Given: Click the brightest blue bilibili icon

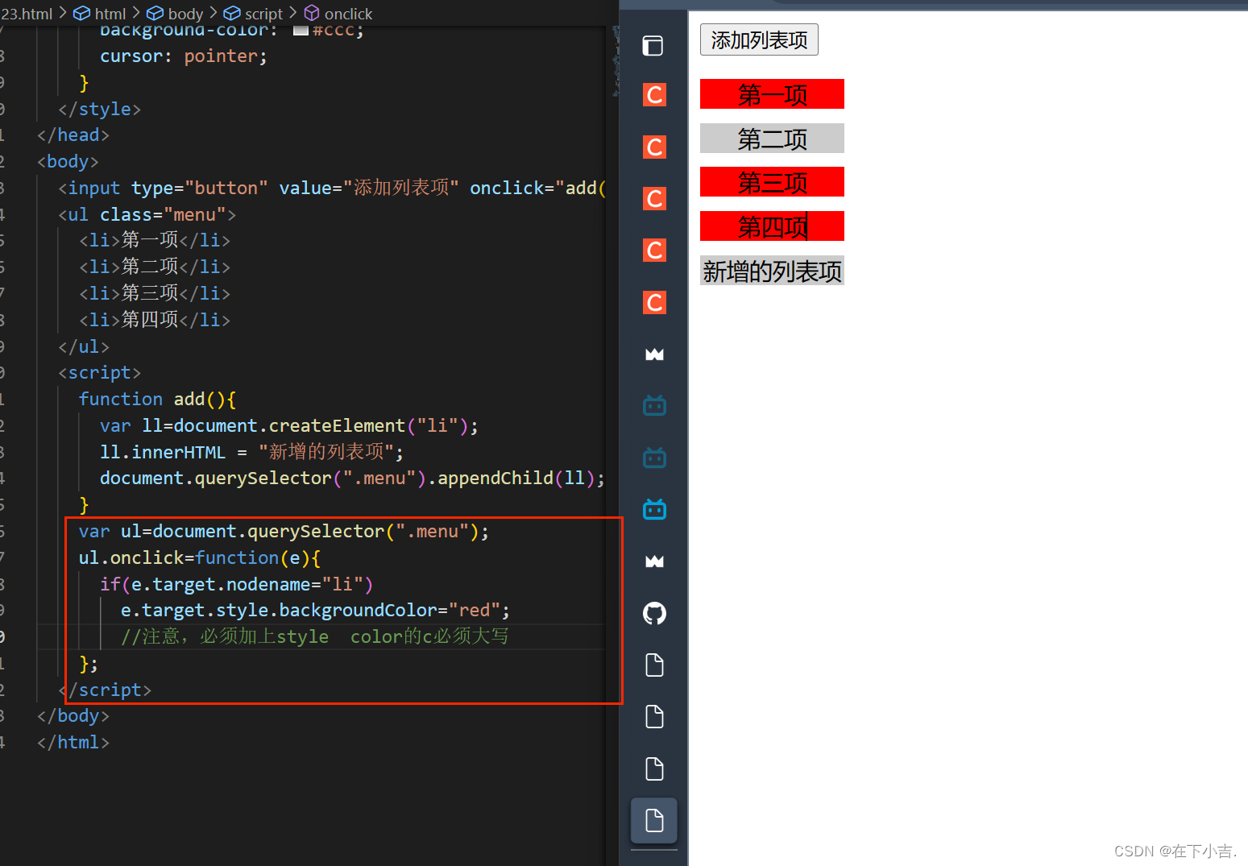Looking at the screenshot, I should pyautogui.click(x=654, y=510).
